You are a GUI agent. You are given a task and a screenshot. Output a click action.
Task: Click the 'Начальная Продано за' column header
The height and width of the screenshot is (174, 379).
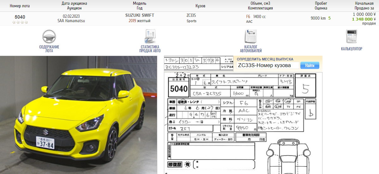pyautogui.click(x=364, y=6)
